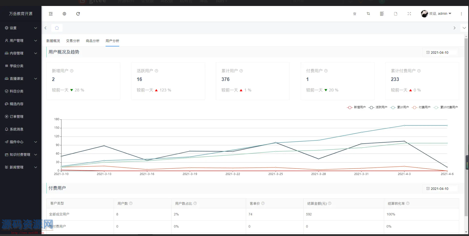Click the help icon beside 新增用户
This screenshot has height=236, width=469.
tap(72, 71)
